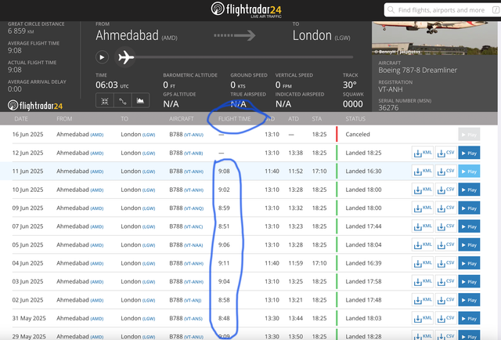Download KML for 10 Jun 2025 flight
The image size is (501, 340).
[x=423, y=190]
